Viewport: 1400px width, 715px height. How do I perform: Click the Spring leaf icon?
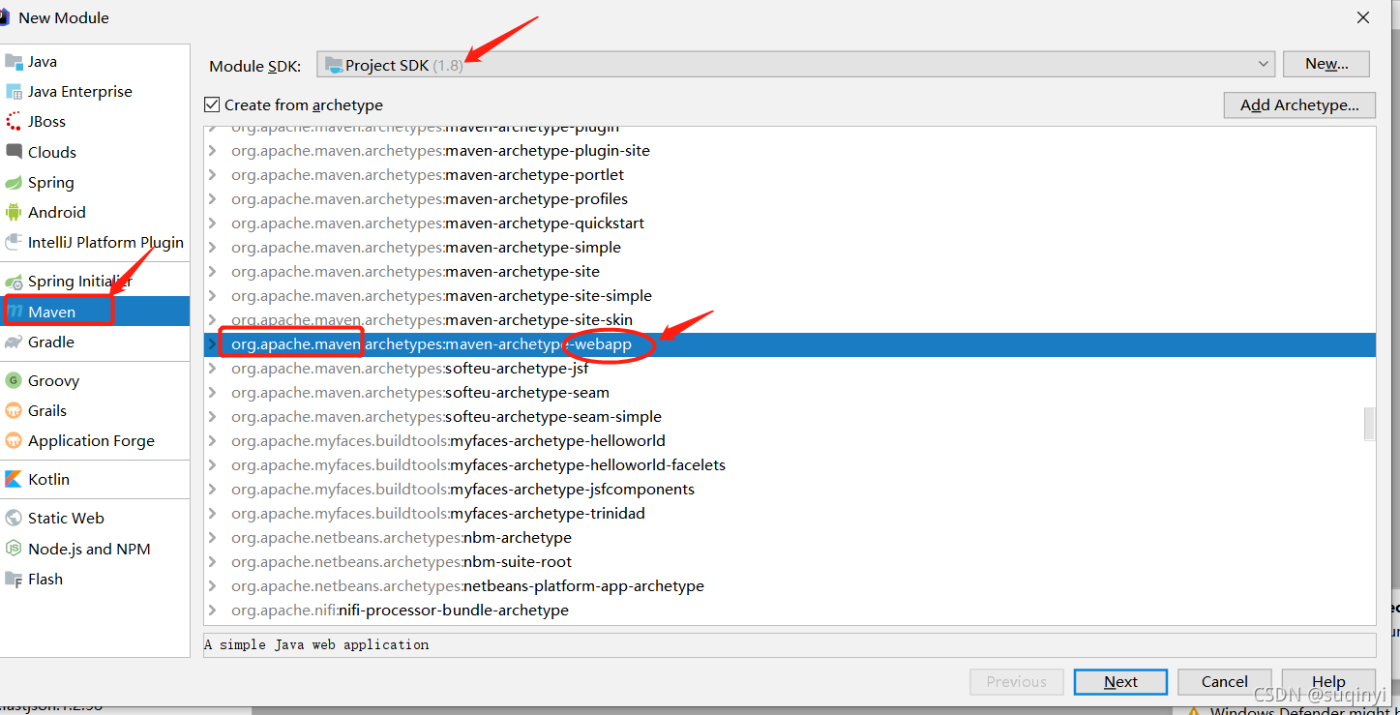[x=14, y=183]
